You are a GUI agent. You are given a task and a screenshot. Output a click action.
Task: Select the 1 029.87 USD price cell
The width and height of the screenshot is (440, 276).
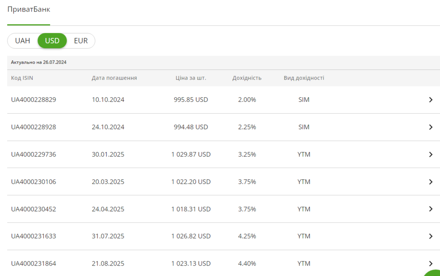pos(191,154)
